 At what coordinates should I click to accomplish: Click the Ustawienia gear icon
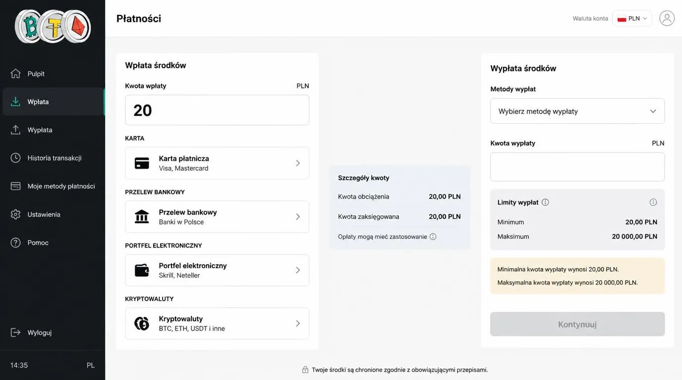(16, 214)
